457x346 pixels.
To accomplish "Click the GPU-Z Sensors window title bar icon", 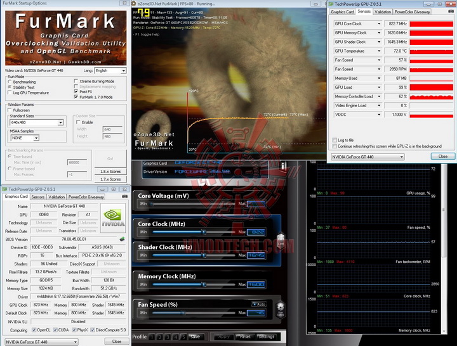I will (x=331, y=4).
